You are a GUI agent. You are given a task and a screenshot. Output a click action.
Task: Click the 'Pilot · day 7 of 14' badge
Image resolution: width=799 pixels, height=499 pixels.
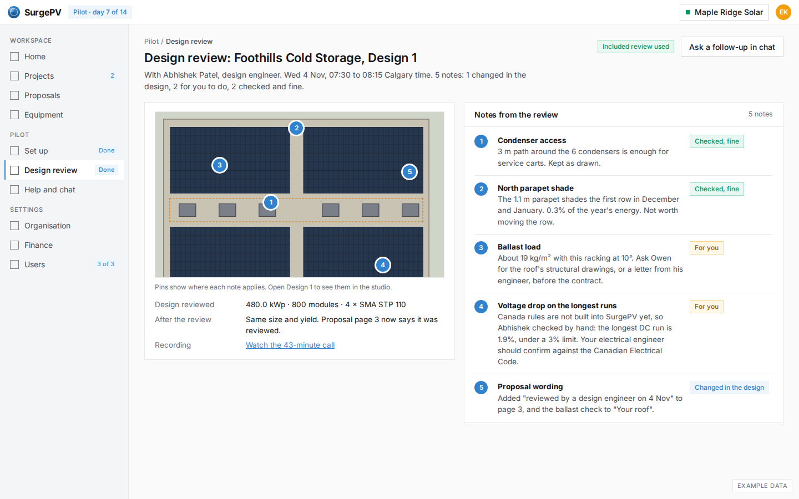100,12
